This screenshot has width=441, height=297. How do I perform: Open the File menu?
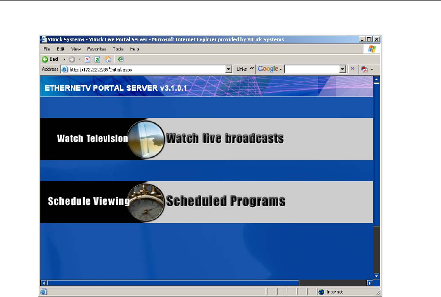[x=46, y=49]
